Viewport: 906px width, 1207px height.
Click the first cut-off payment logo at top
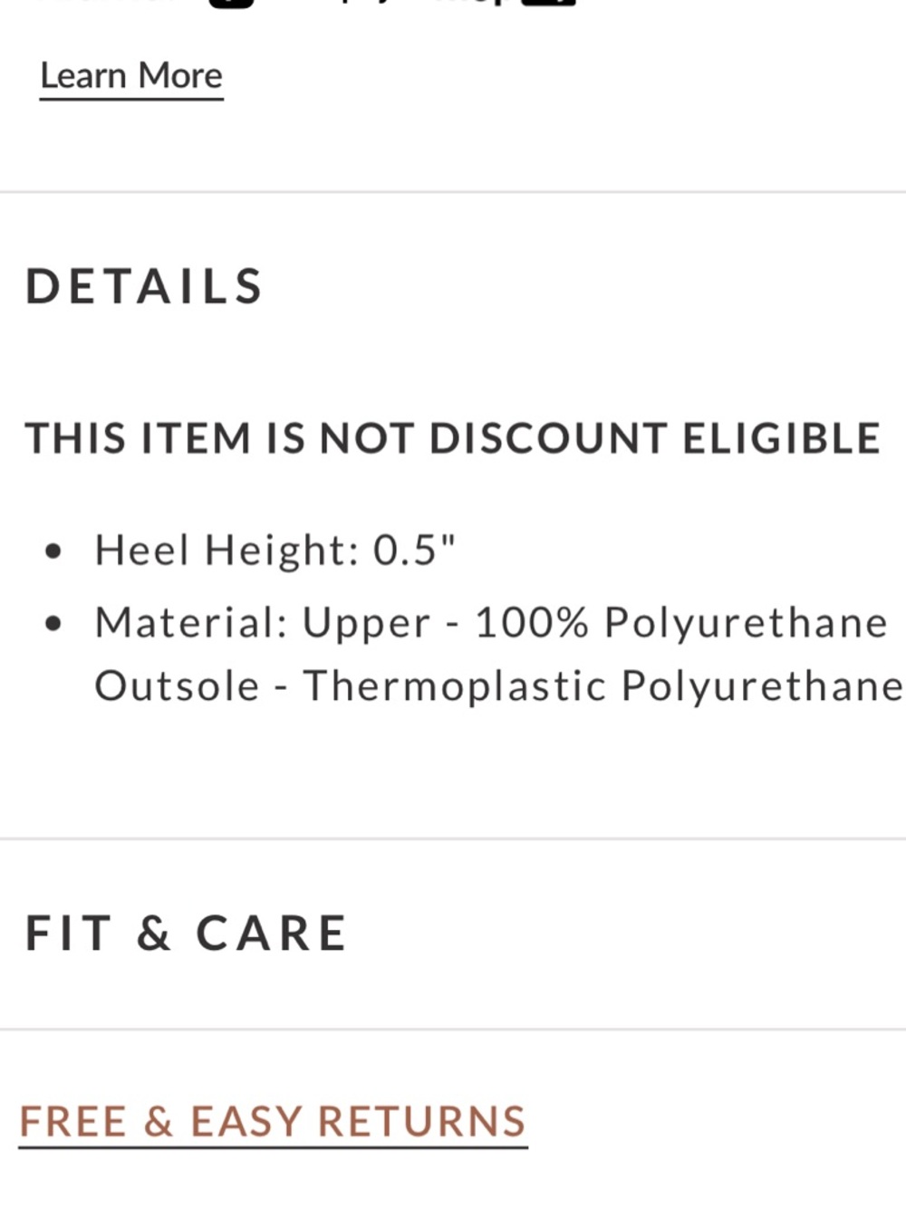(x=231, y=3)
